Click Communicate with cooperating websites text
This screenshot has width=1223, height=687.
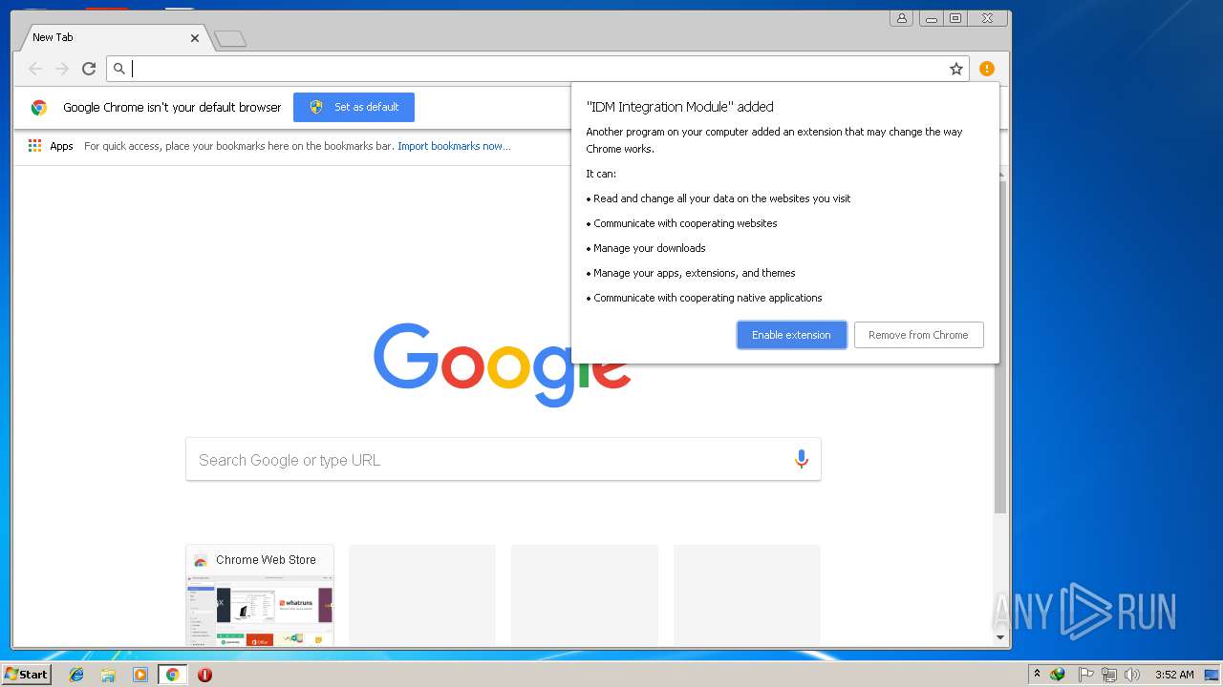pos(685,223)
